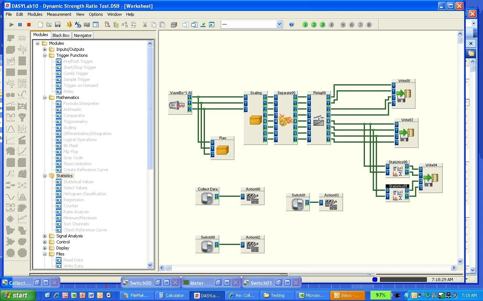
Task: Click the Copy toolbar icon
Action: 154,25
